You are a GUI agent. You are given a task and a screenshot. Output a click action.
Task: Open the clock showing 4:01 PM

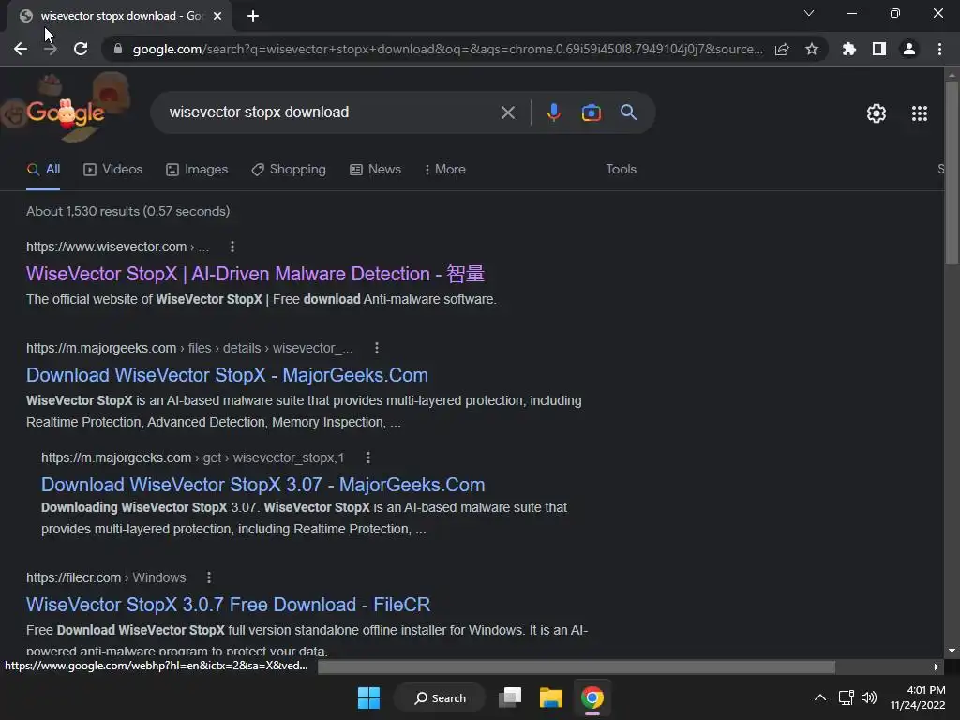coord(918,697)
